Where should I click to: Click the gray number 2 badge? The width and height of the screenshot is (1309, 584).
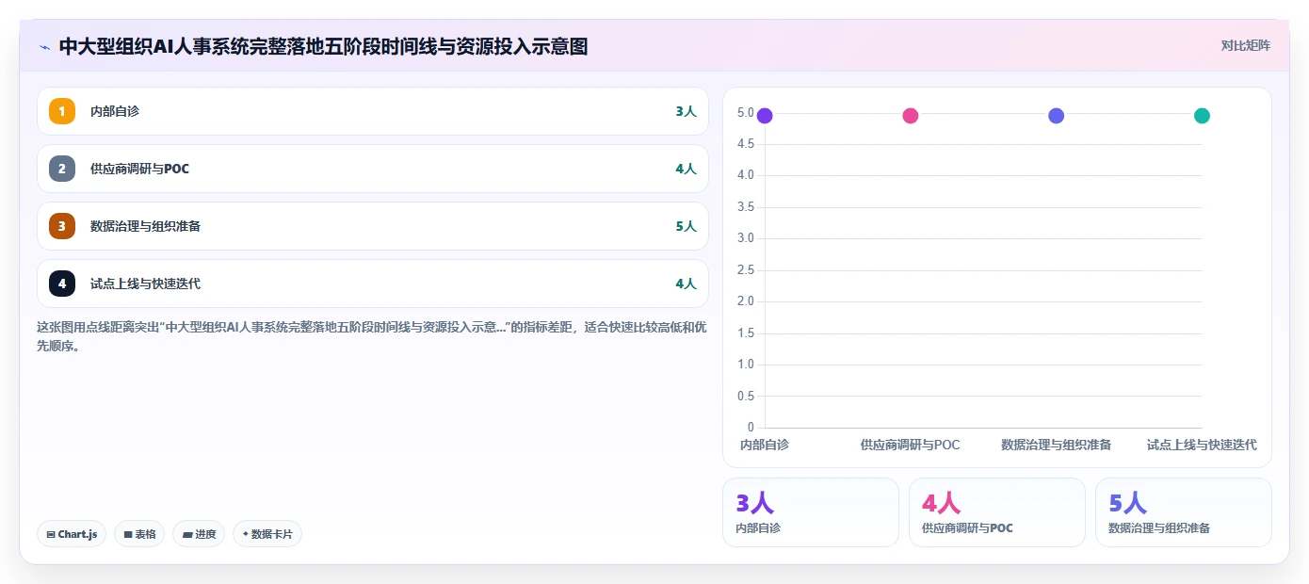pos(62,169)
